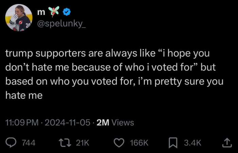
Task: Click the 3.4K bookmarks count
Action: click(192, 143)
